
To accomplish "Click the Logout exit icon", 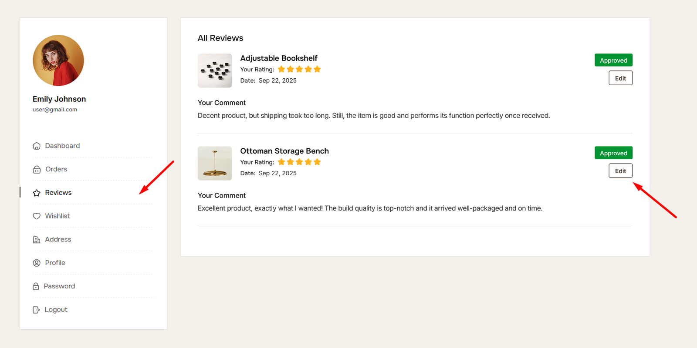I will [37, 310].
